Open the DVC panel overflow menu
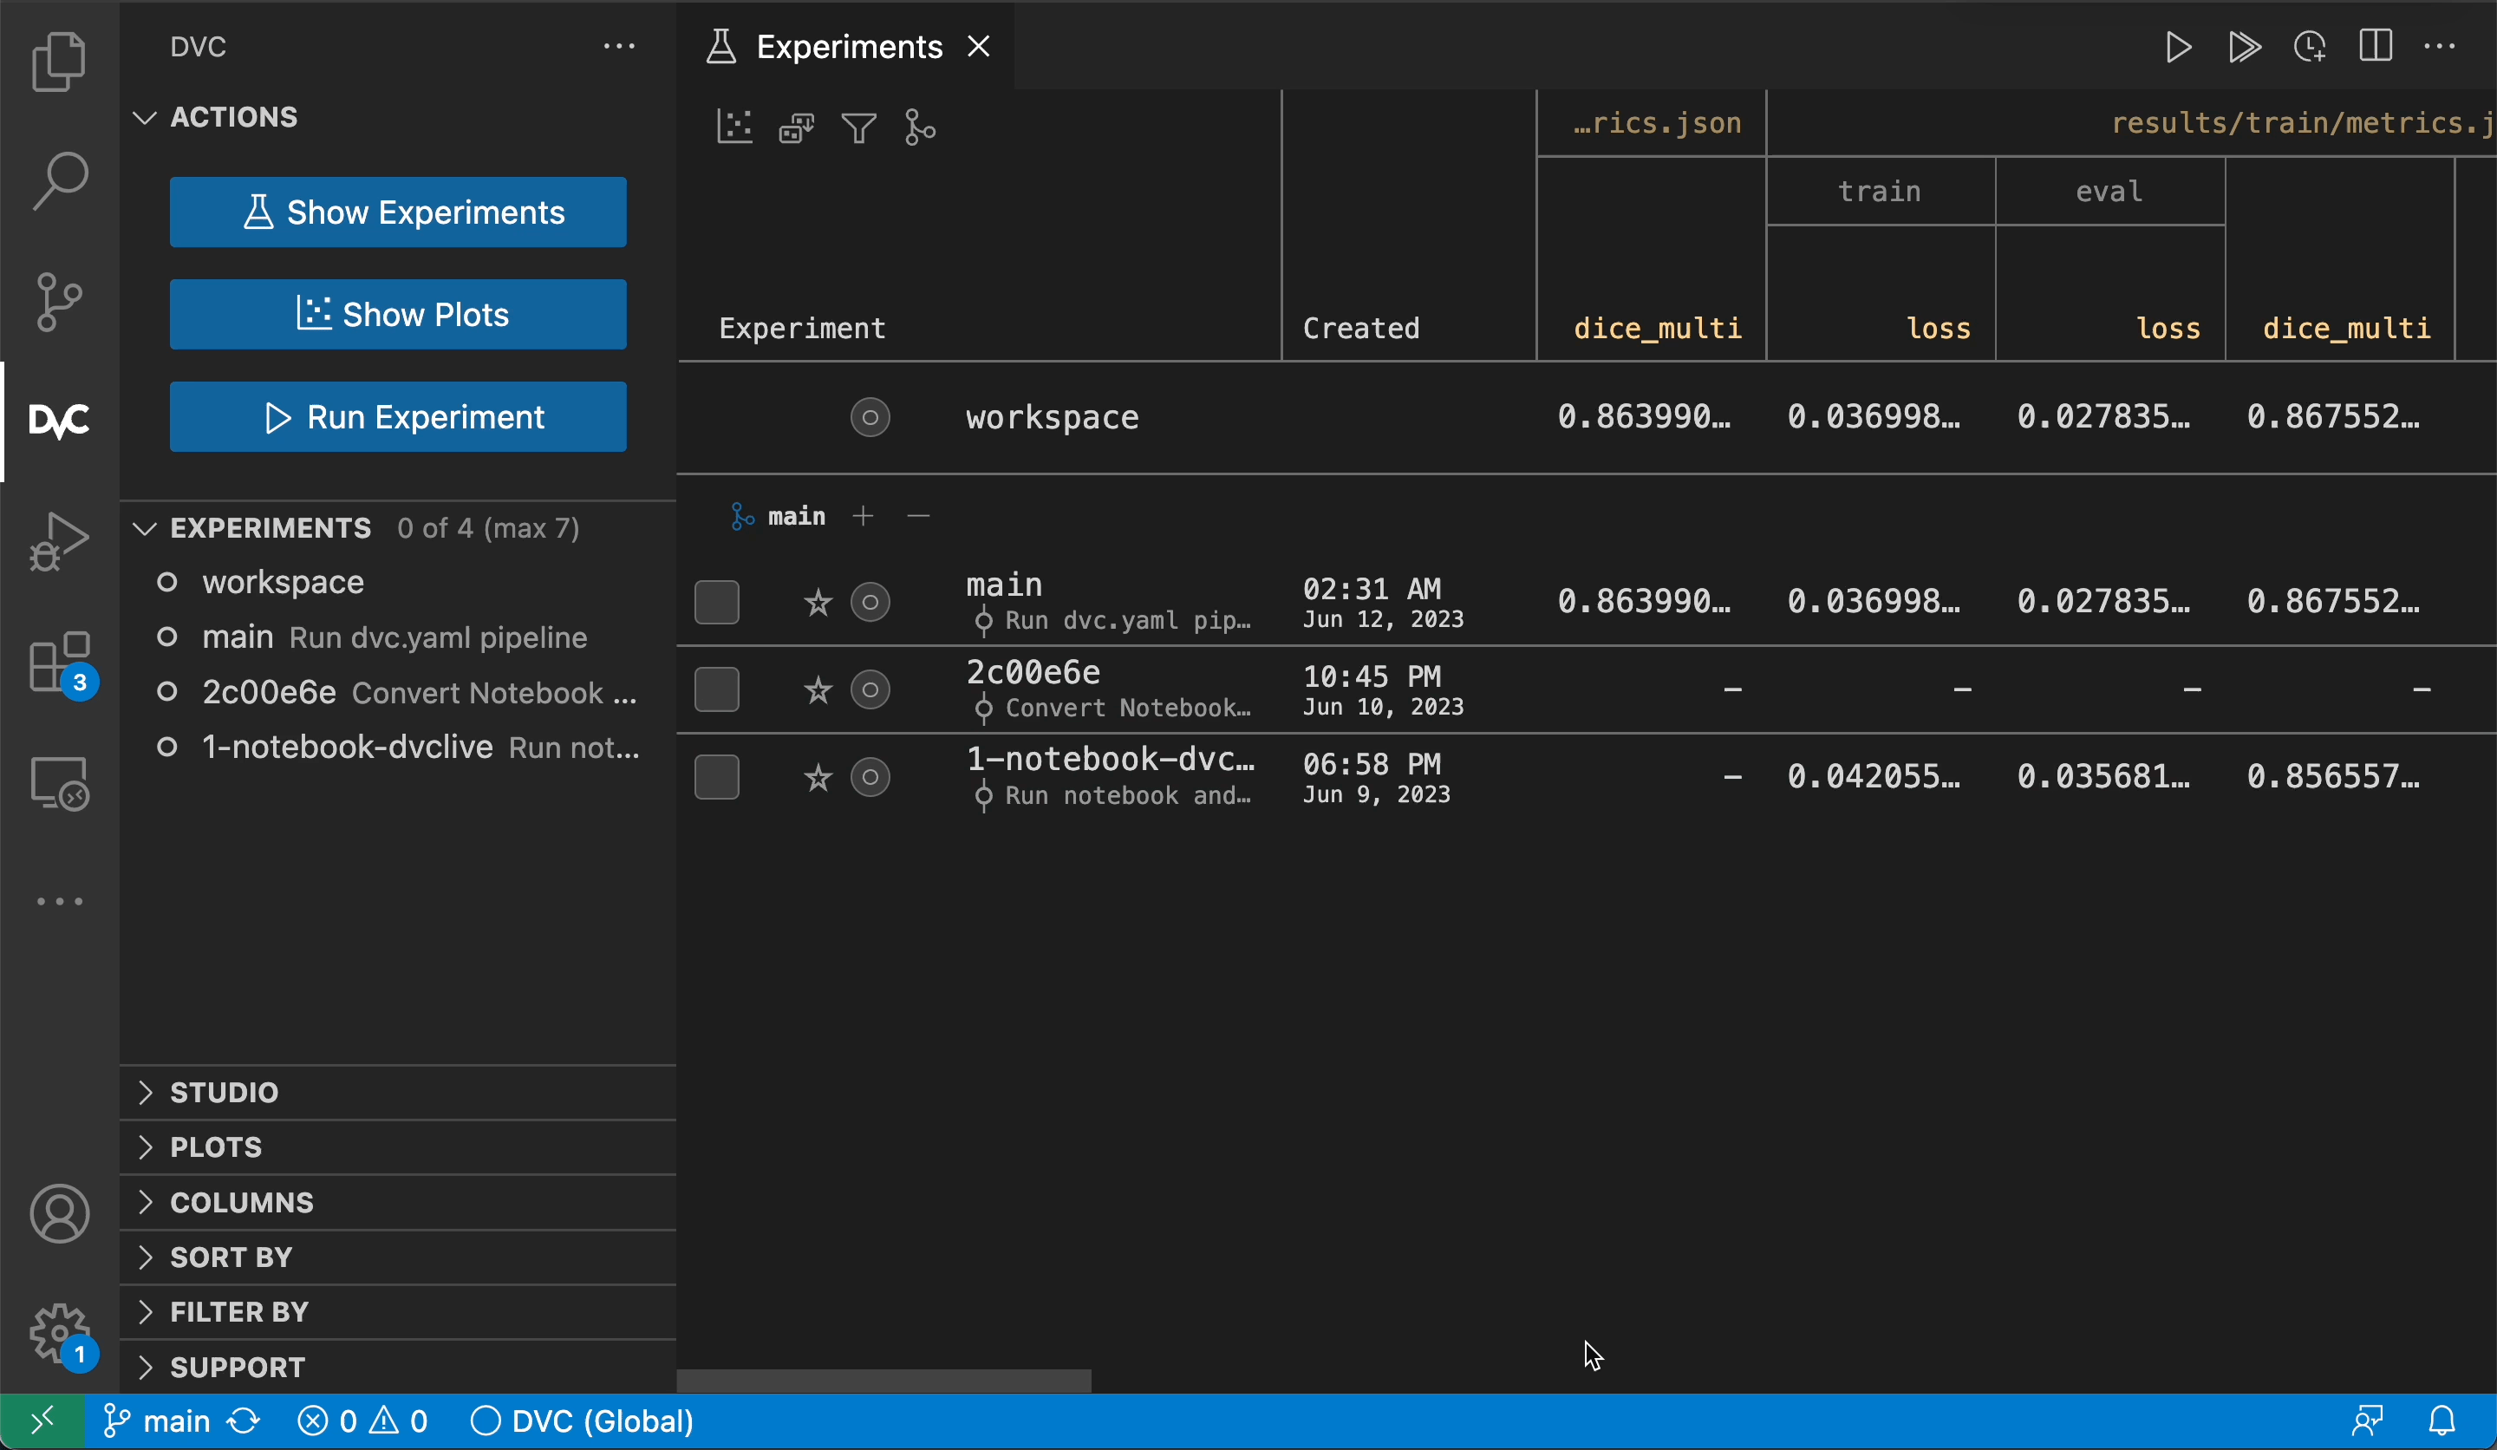 [618, 46]
